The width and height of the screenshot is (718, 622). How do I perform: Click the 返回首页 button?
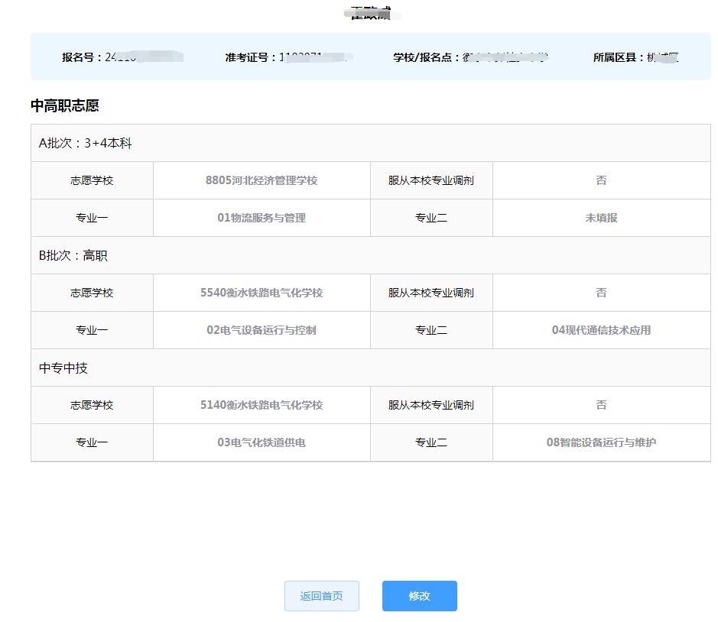tap(321, 595)
